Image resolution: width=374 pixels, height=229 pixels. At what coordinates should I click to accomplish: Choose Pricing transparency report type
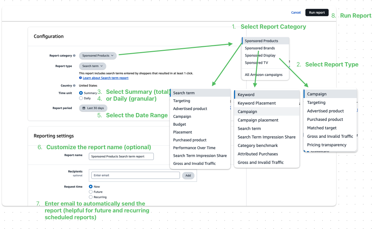pyautogui.click(x=330, y=145)
